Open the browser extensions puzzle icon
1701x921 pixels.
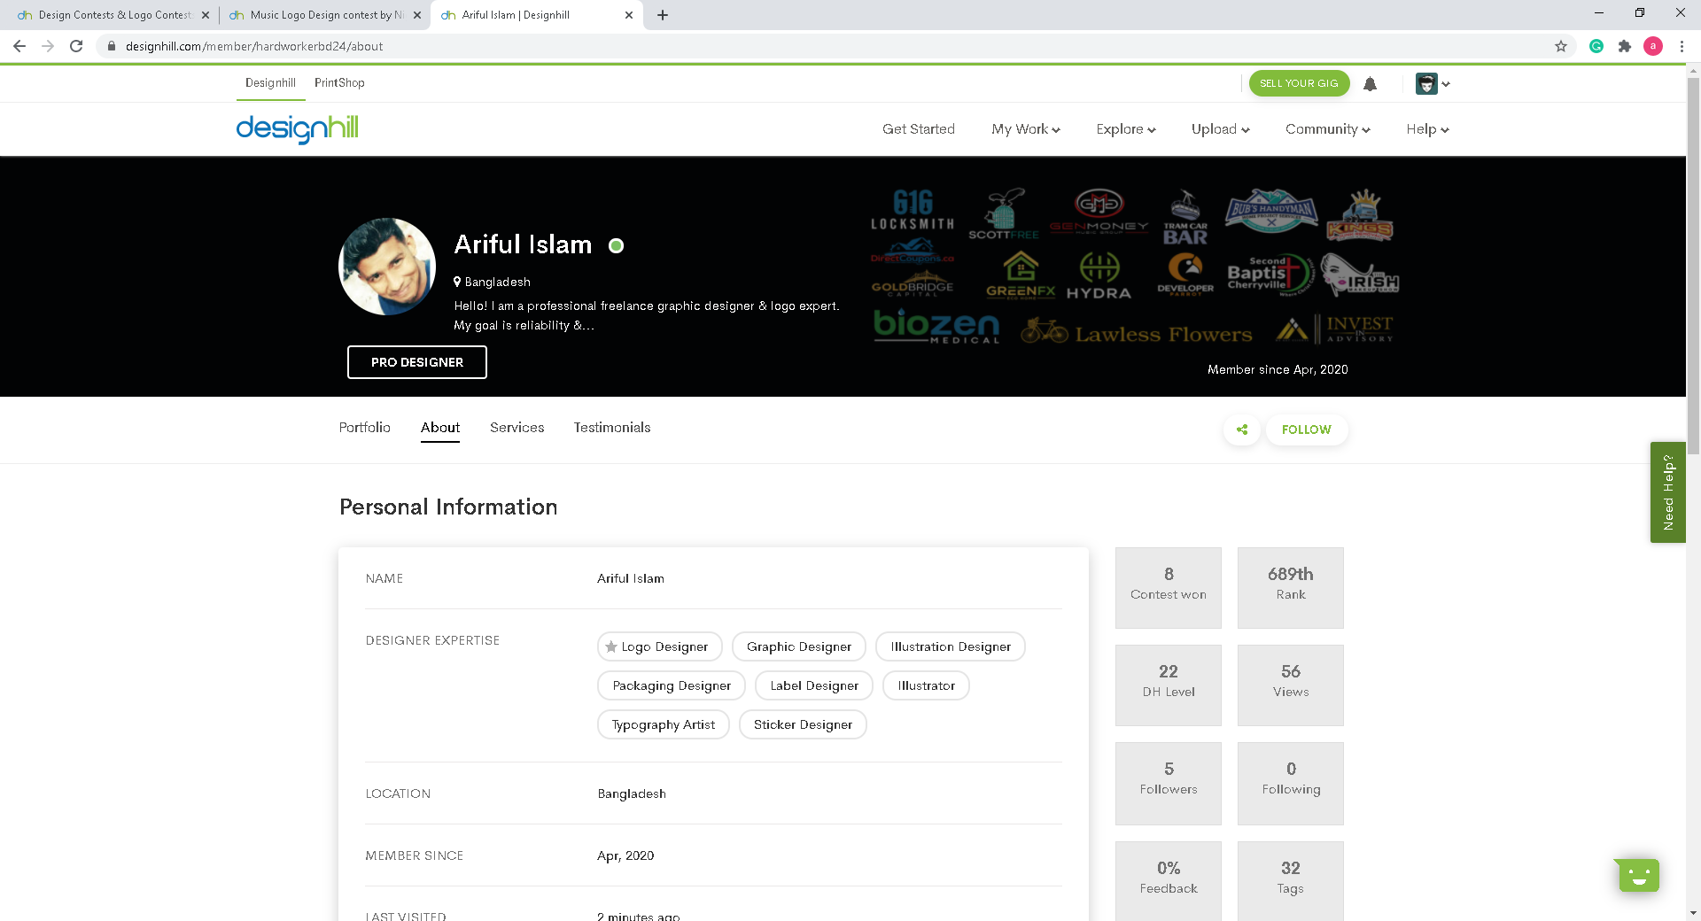1624,46
